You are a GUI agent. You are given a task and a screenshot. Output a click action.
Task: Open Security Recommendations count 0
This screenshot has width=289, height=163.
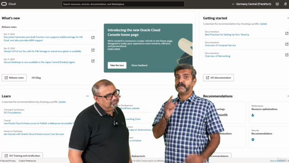253,139
